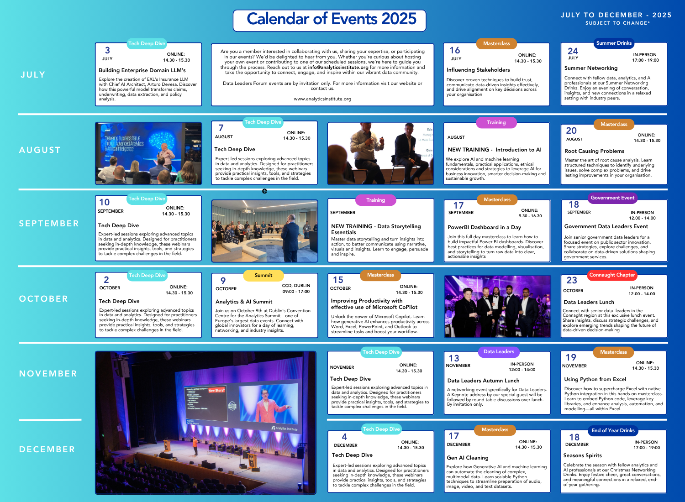Click the Government Event tag
The width and height of the screenshot is (685, 502).
coord(612,198)
